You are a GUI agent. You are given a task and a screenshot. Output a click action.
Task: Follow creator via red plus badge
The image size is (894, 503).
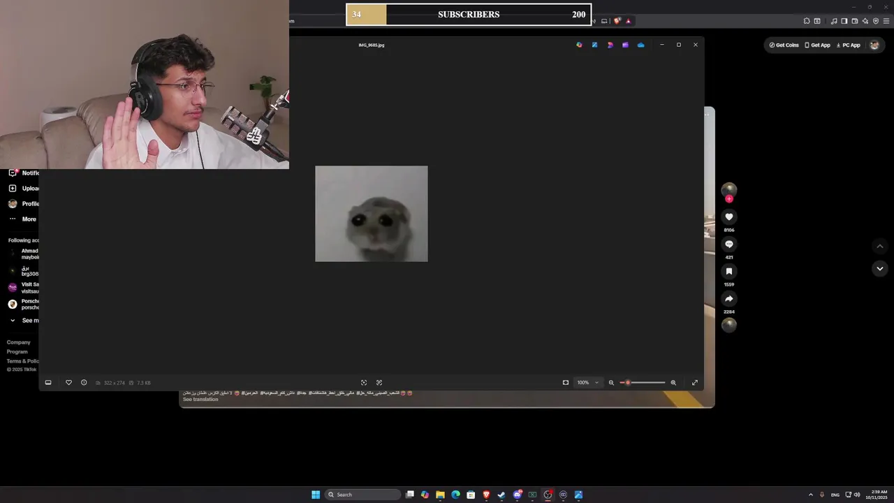729,199
